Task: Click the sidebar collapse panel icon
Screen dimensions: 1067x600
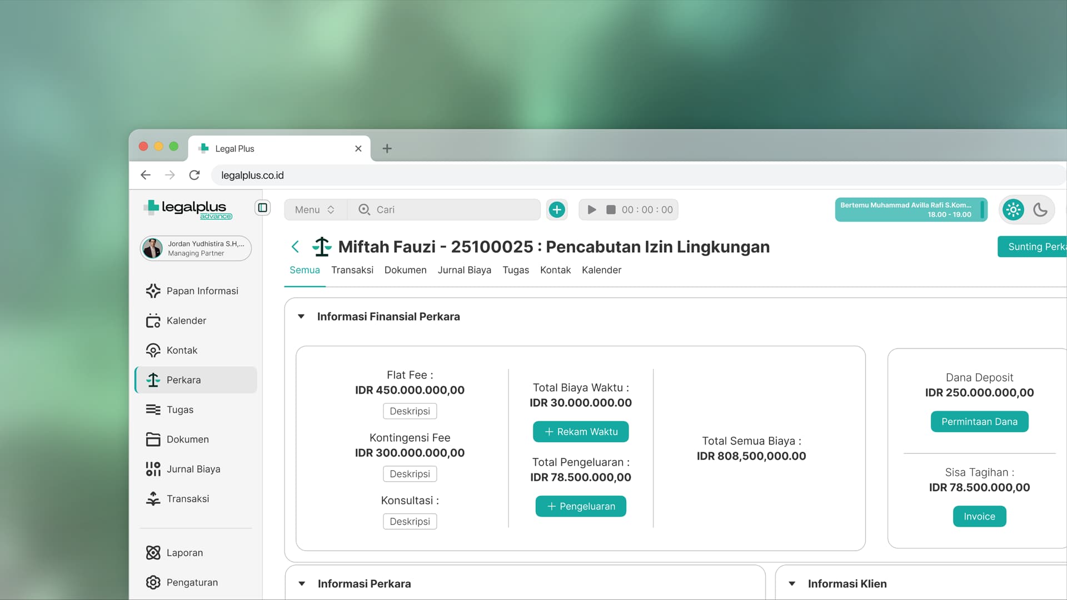Action: (262, 208)
